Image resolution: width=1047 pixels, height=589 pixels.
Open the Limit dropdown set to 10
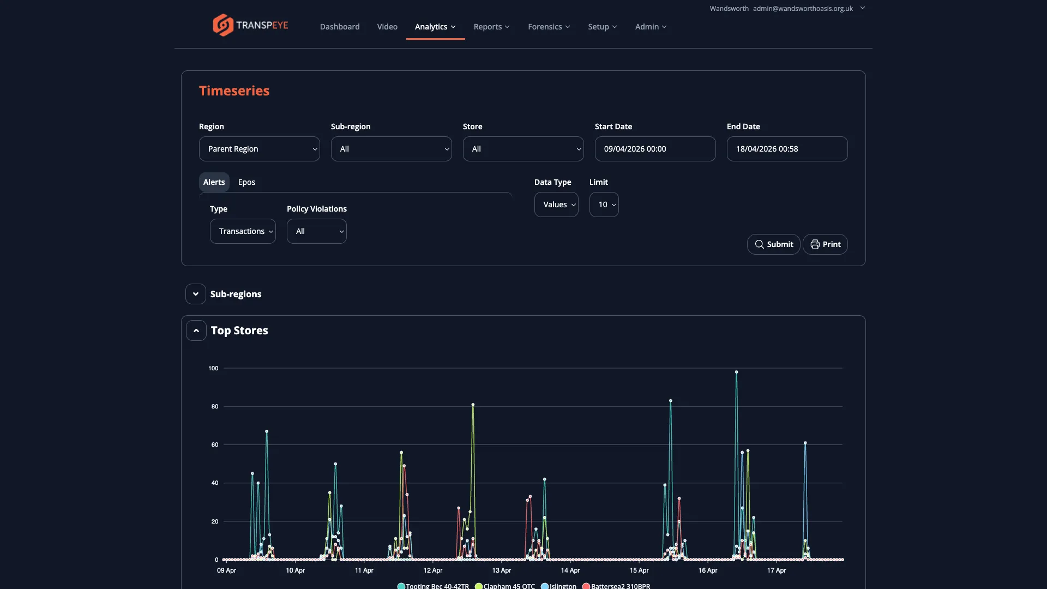tap(604, 204)
